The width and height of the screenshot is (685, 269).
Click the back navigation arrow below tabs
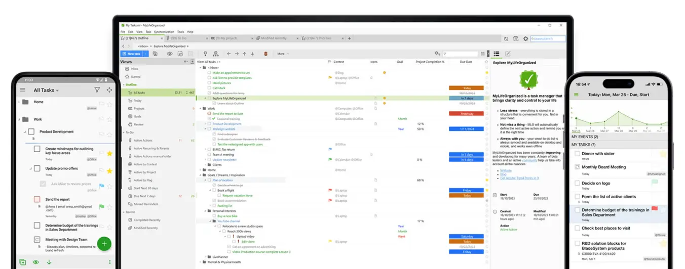123,46
